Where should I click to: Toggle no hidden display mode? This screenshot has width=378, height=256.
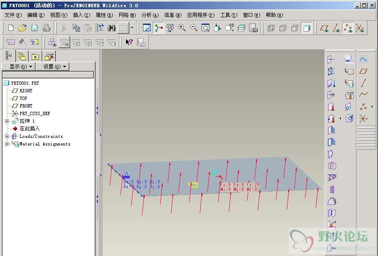(x=295, y=28)
